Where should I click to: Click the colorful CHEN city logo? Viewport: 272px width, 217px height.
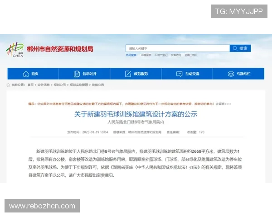15,50
